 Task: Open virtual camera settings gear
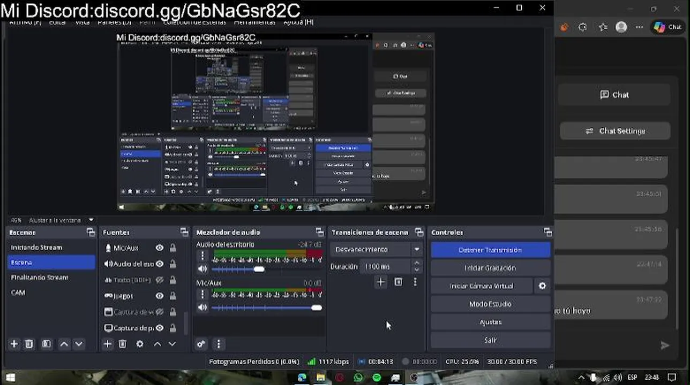click(x=542, y=286)
